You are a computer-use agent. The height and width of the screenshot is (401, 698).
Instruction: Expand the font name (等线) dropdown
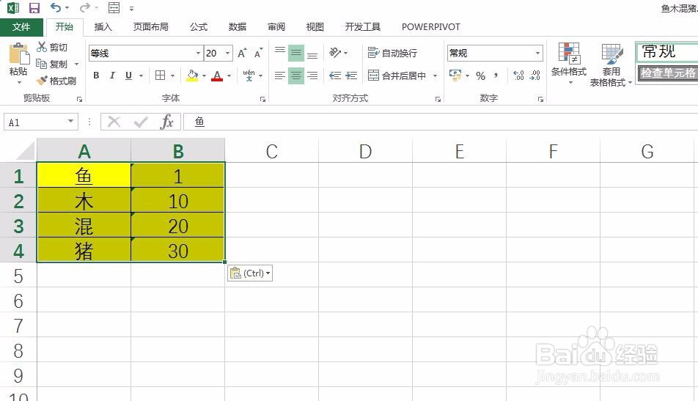198,54
